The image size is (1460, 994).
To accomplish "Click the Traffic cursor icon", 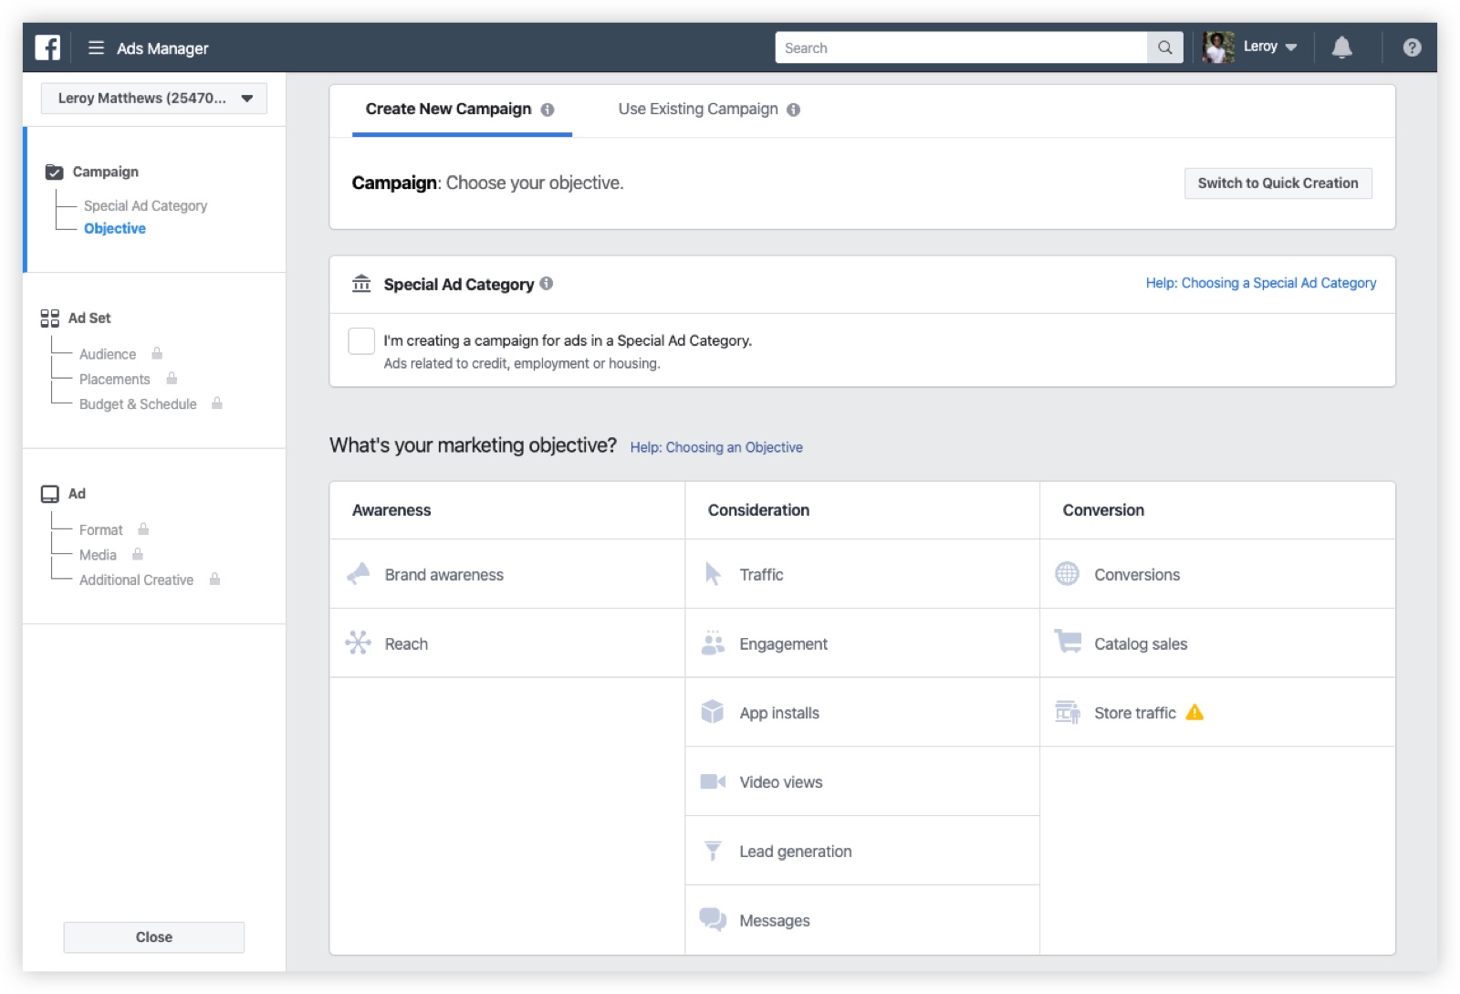I will [713, 574].
